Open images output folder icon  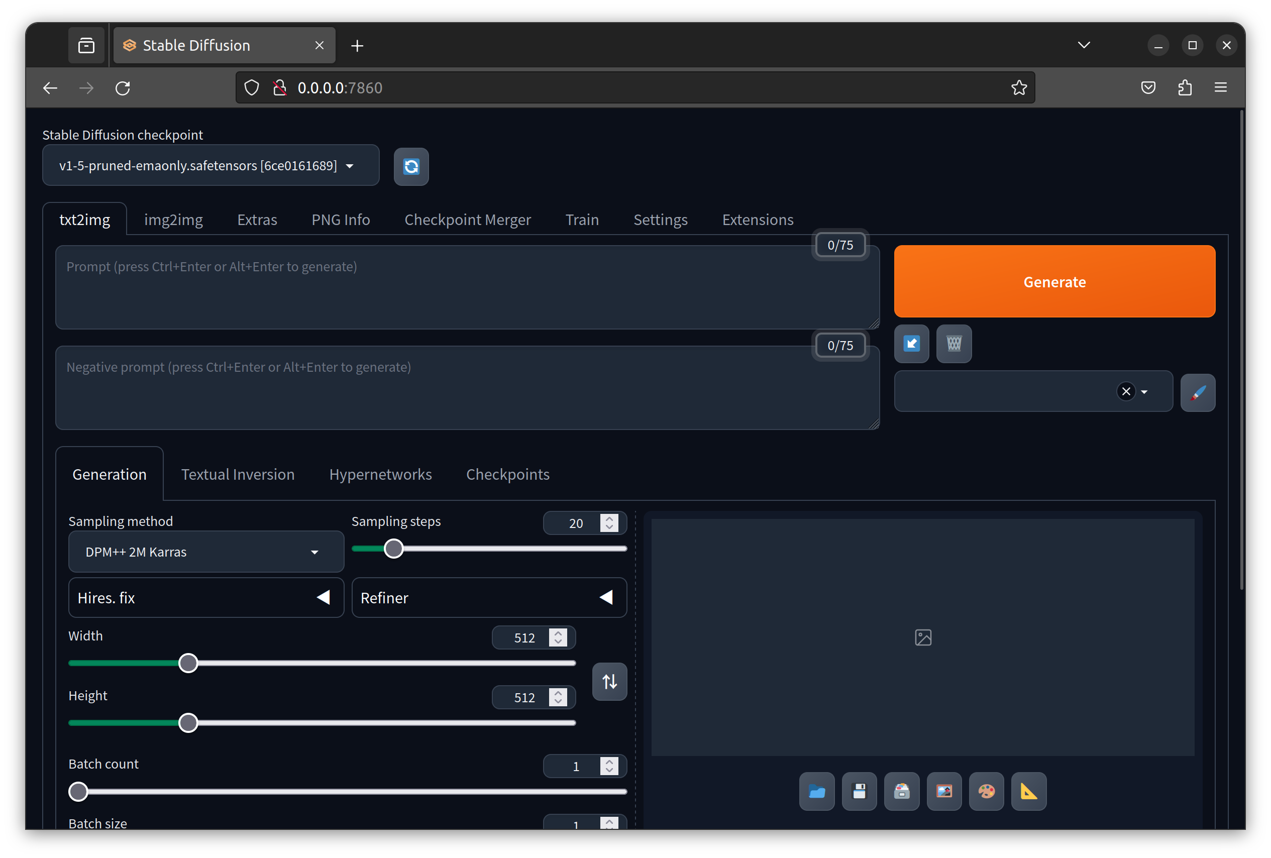click(816, 791)
